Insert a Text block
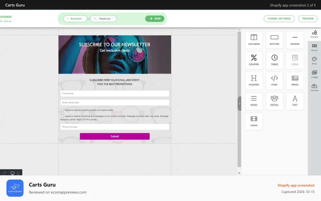 (295, 101)
